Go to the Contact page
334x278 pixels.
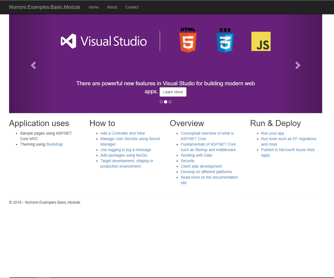132,7
